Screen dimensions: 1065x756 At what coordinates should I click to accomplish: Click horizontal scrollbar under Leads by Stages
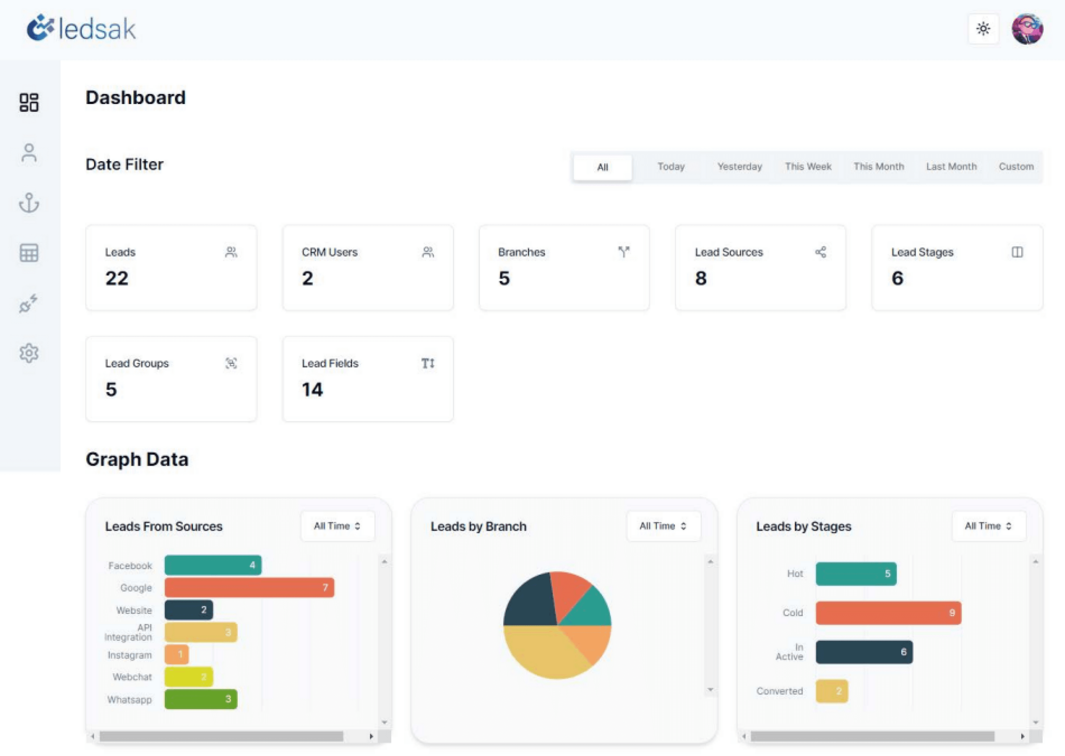[x=873, y=736]
